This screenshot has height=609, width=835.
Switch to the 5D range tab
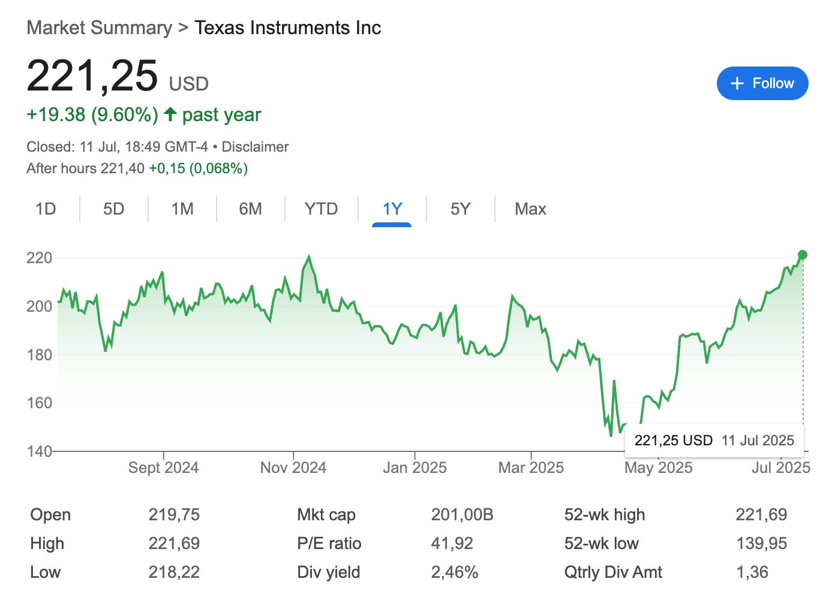click(x=114, y=209)
